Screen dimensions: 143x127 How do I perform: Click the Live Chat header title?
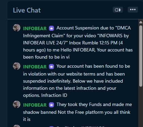(x=27, y=10)
